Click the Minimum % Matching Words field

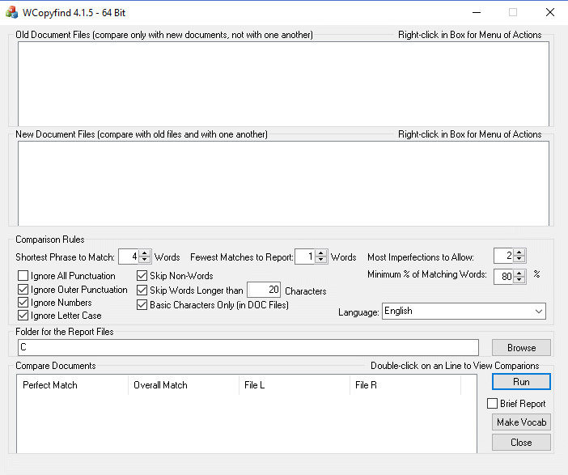tap(504, 277)
